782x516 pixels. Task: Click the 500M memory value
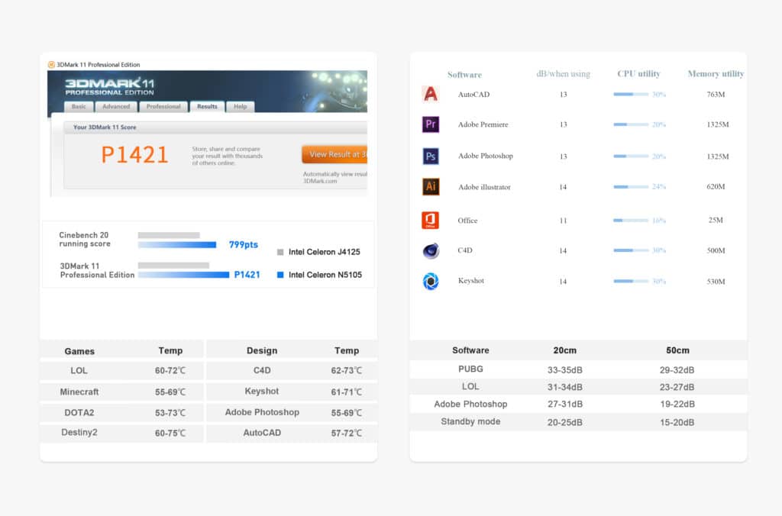[x=716, y=250]
